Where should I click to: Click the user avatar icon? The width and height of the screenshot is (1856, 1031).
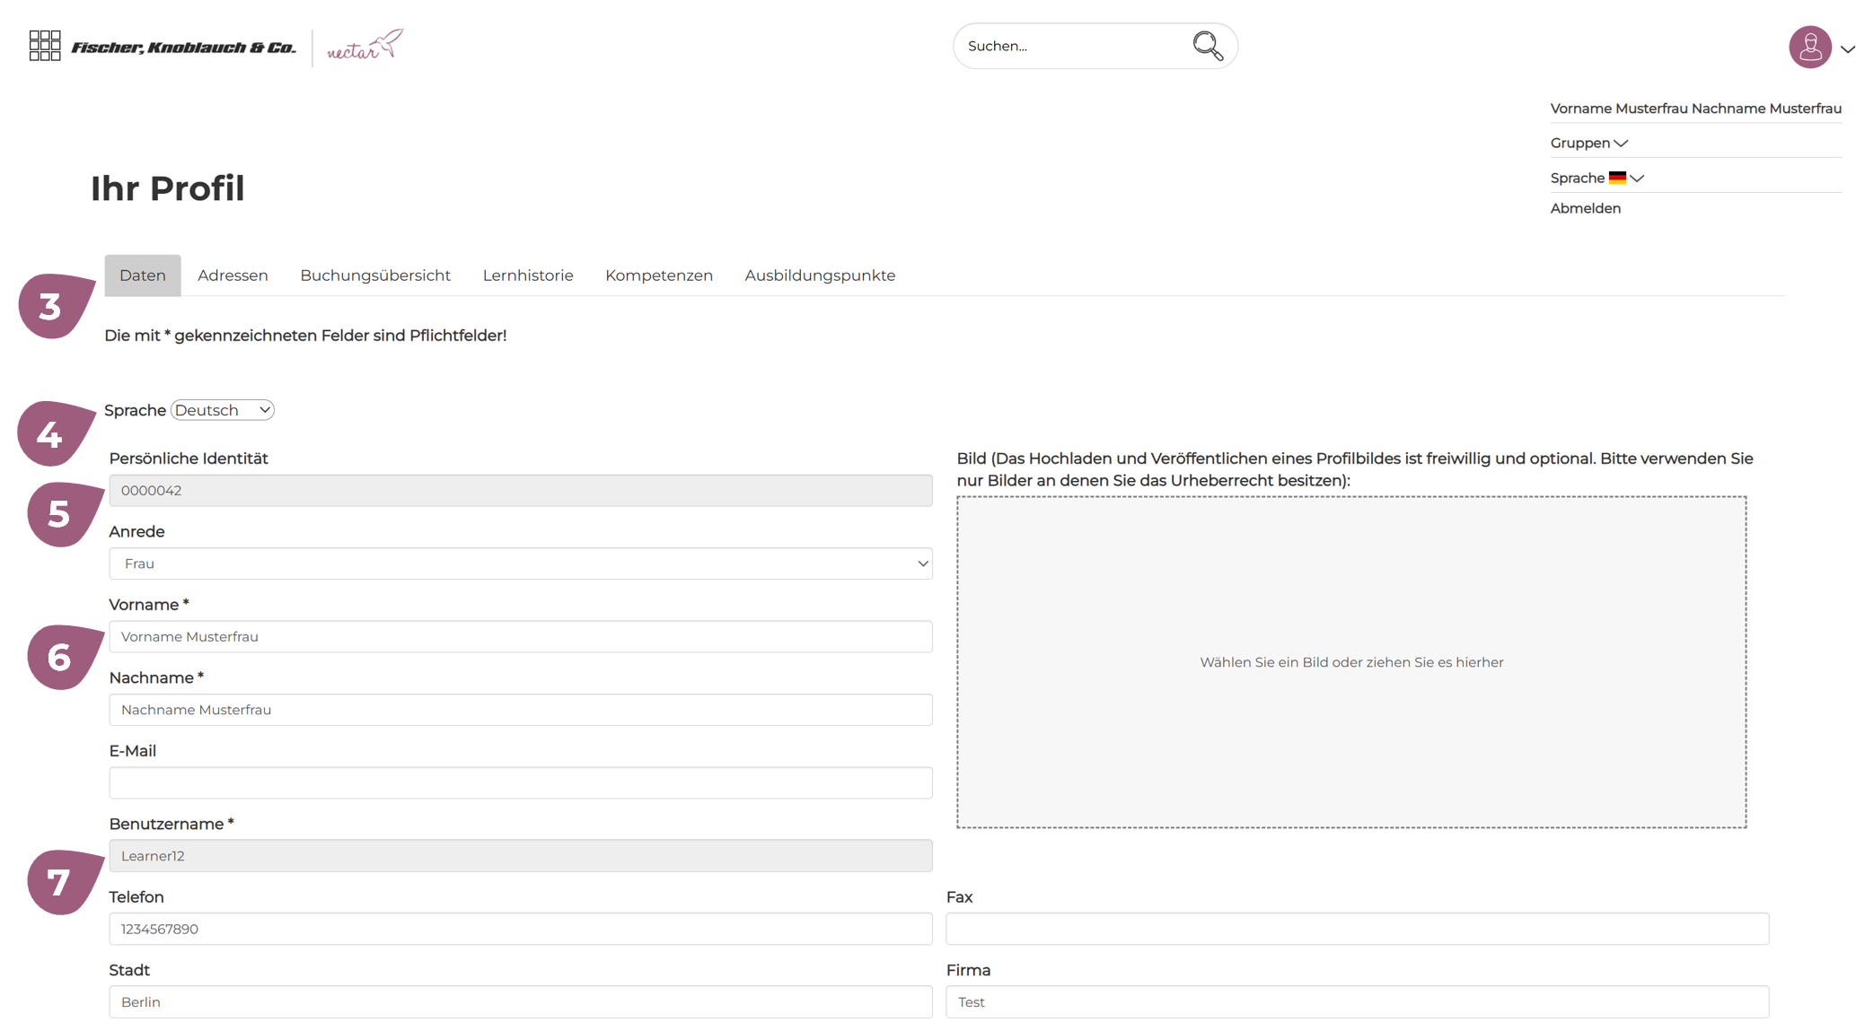[x=1809, y=48]
